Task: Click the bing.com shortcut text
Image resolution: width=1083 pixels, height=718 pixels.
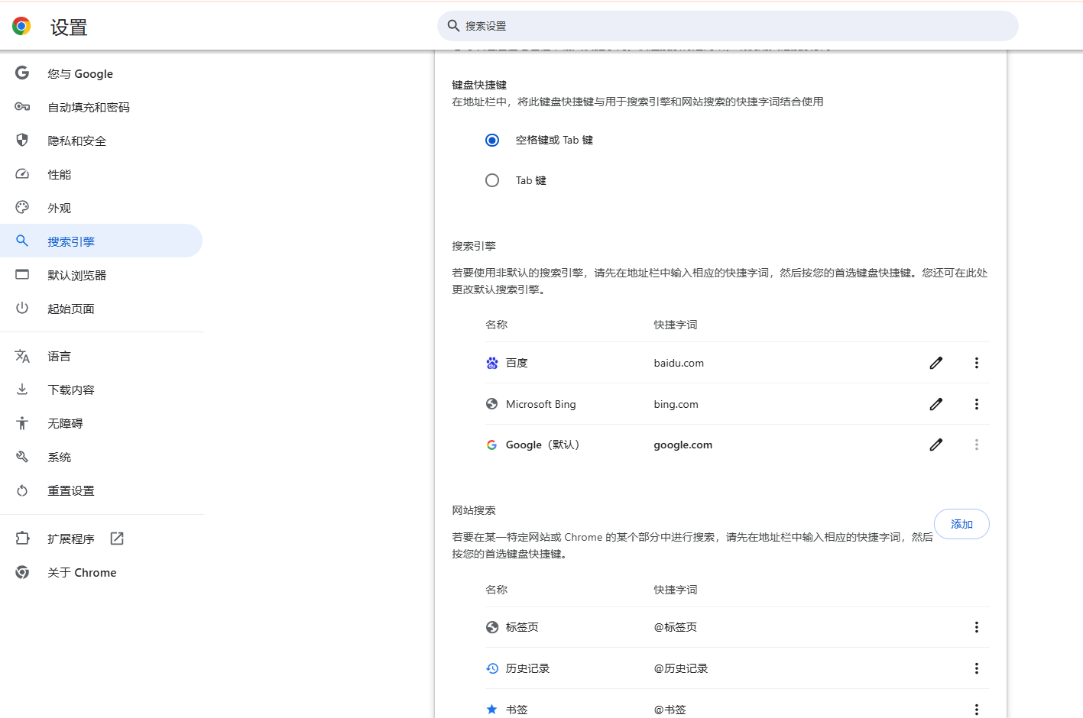Action: 676,404
